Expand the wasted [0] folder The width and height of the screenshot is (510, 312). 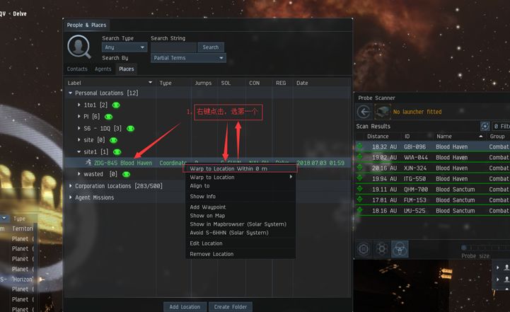pos(79,174)
